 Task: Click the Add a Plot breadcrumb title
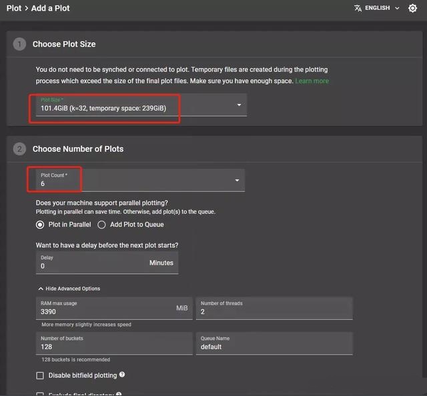(51, 8)
